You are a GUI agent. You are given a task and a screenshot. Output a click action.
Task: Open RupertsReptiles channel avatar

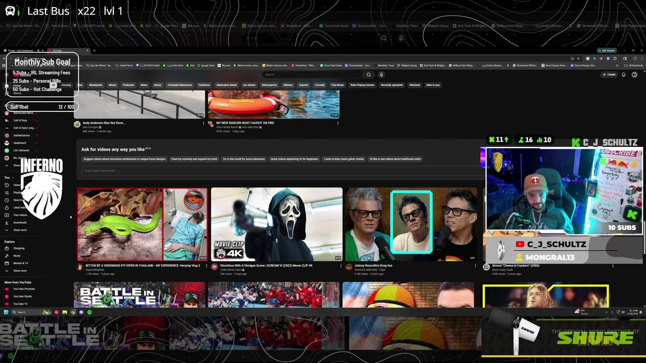80,267
